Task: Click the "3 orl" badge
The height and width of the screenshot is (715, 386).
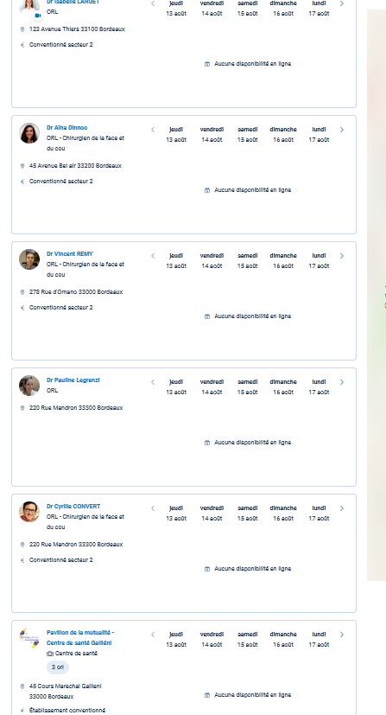Action: click(58, 667)
